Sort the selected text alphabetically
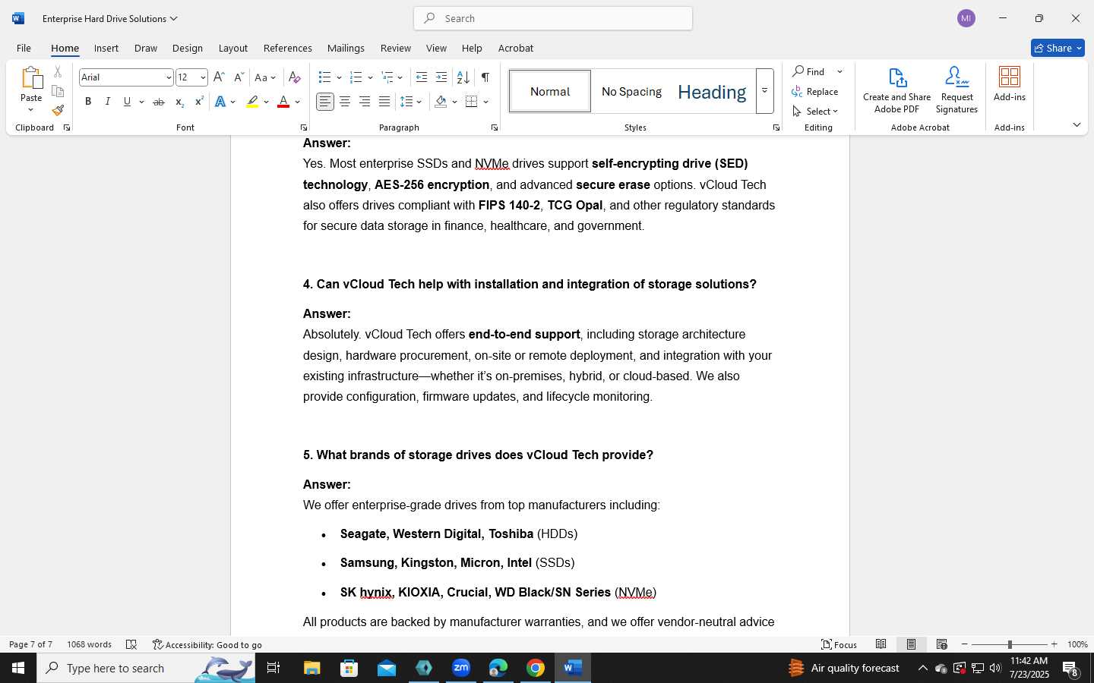 point(463,77)
